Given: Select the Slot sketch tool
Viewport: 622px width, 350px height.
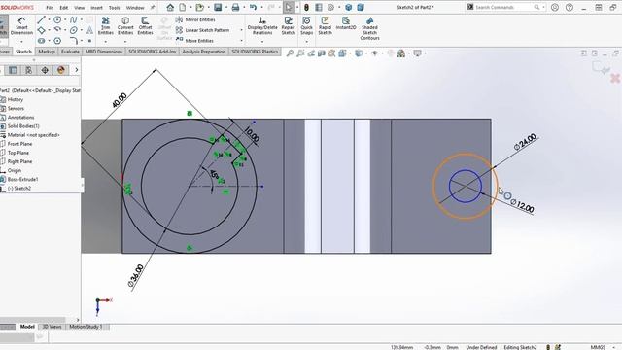Looking at the screenshot, I should point(41,41).
